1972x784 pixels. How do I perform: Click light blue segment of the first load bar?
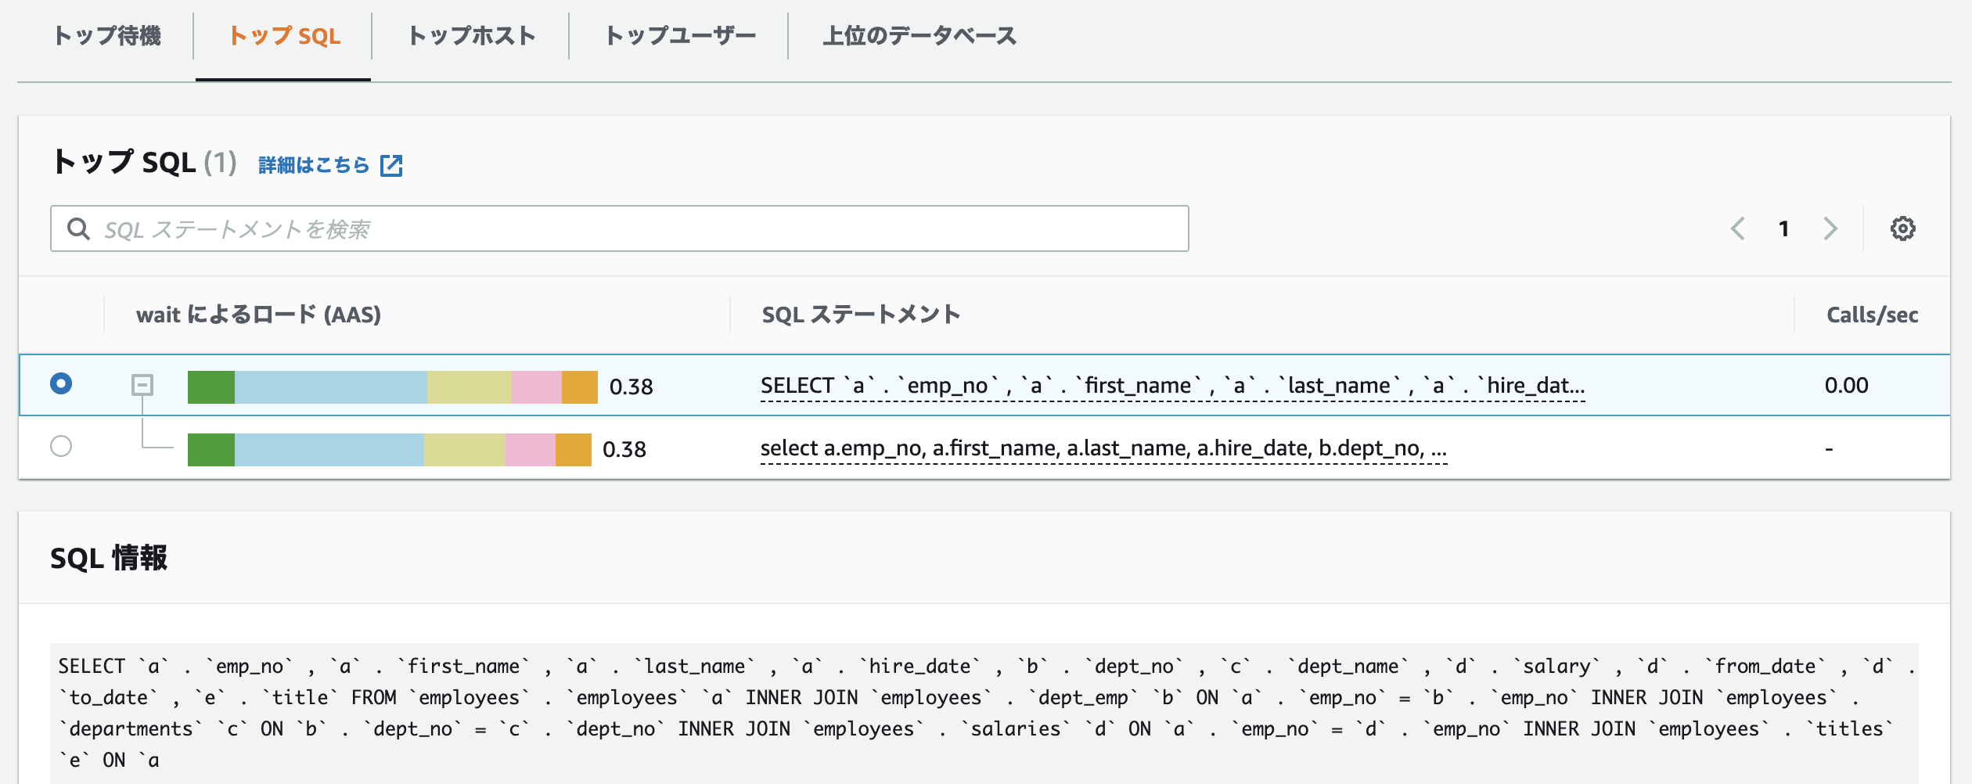(x=331, y=387)
